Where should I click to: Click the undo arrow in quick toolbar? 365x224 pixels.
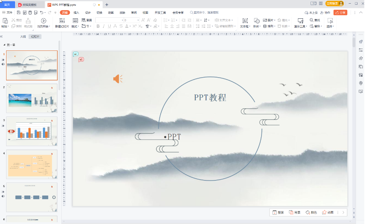(42, 13)
